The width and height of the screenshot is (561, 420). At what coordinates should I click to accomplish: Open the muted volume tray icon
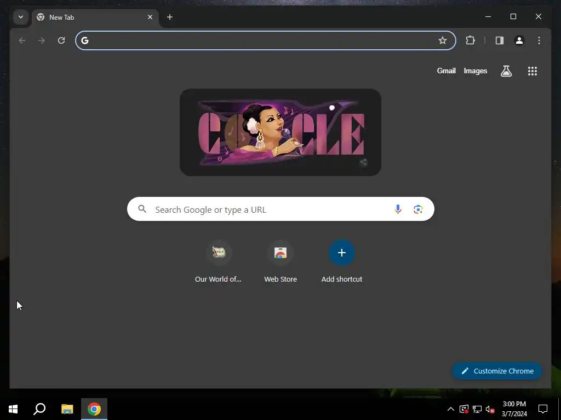coord(490,409)
